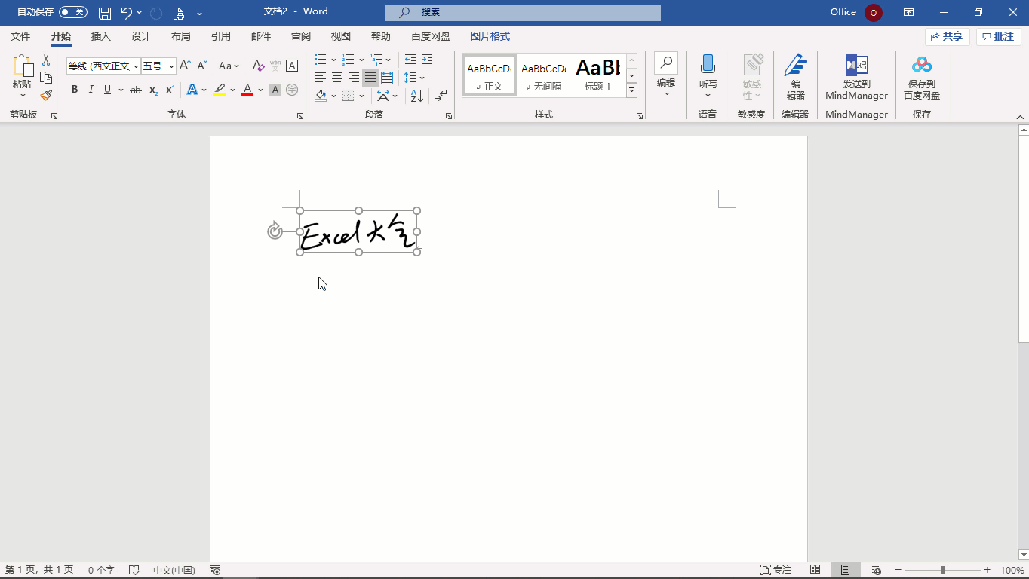Toggle italic formatting
Screen dimensions: 1029x579
click(91, 90)
